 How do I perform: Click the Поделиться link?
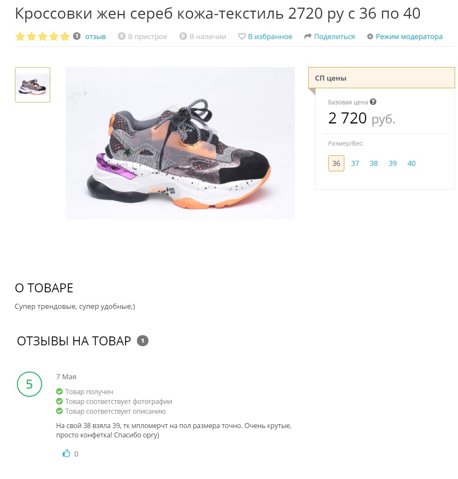tap(334, 36)
